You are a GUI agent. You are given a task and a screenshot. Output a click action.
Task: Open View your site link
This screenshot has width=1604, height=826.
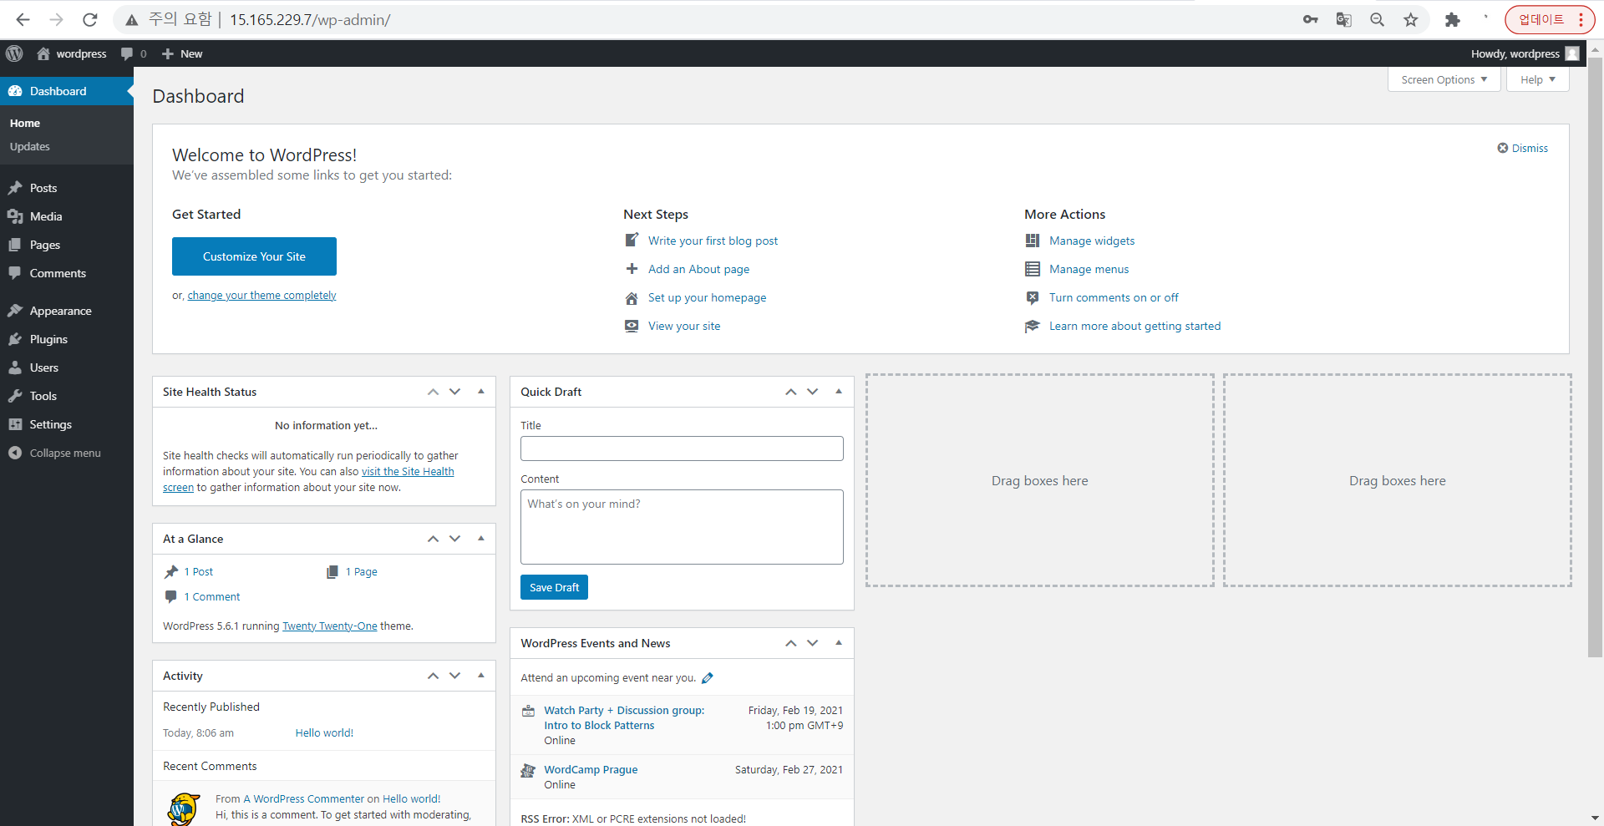coord(684,326)
